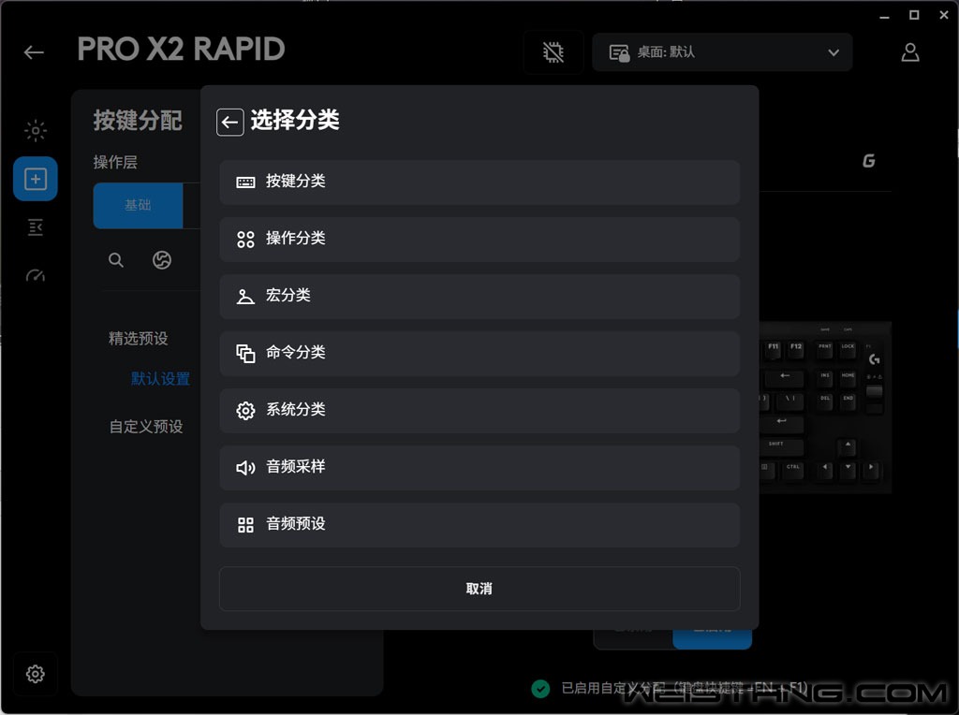959x715 pixels.
Task: Click the macro icon in 宏分类 row
Action: pyautogui.click(x=245, y=297)
